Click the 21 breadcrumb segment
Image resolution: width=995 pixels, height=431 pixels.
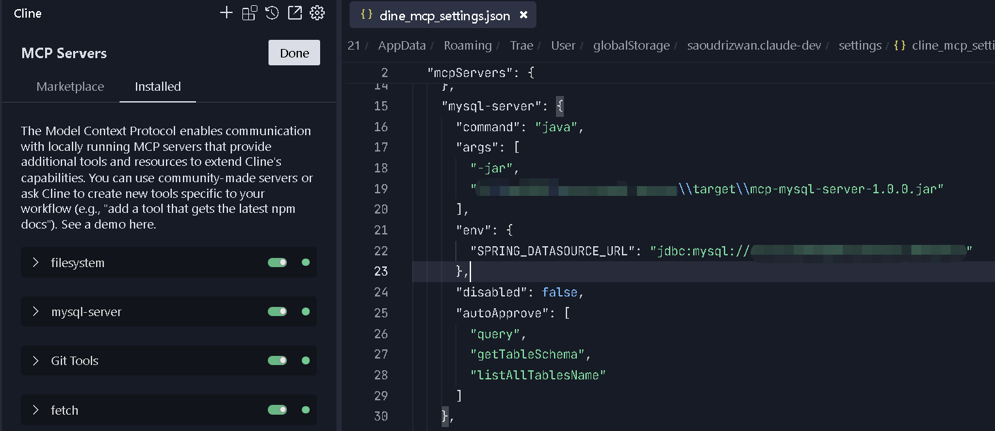click(x=354, y=46)
